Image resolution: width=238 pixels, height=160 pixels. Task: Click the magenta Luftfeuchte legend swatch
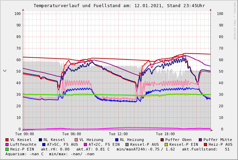(x=7, y=144)
